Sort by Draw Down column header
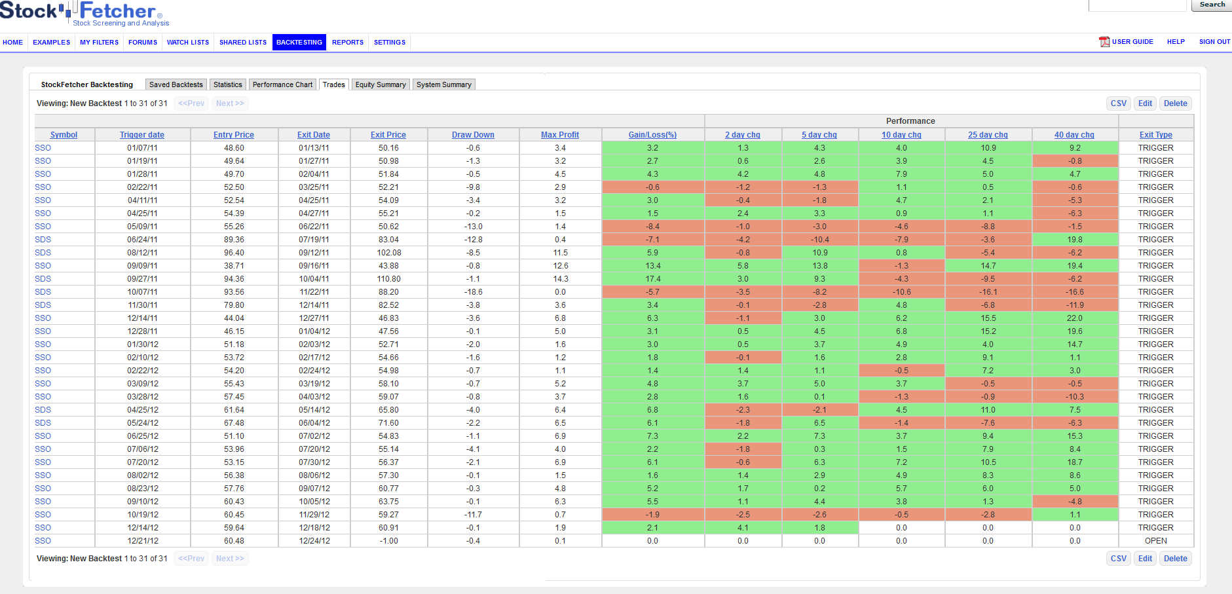Viewport: 1232px width, 594px height. [473, 135]
